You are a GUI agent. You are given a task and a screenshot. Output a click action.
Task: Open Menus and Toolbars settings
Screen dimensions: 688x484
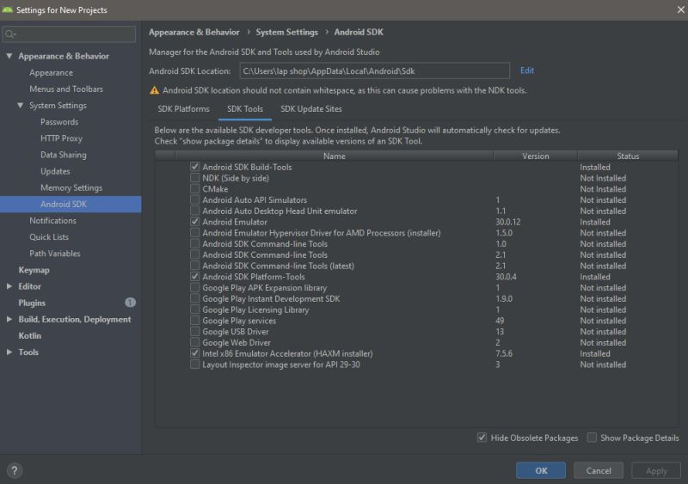click(66, 89)
